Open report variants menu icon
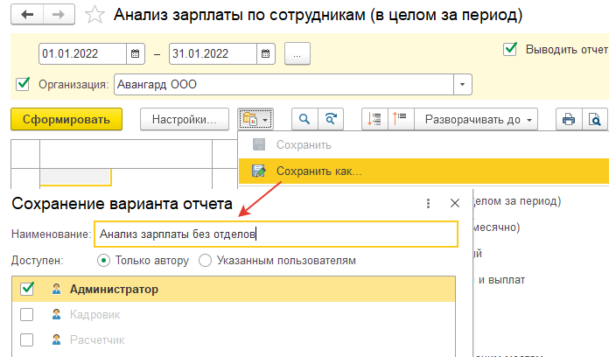 tap(255, 119)
